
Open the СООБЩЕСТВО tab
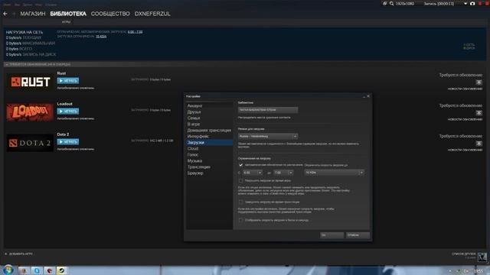click(110, 14)
